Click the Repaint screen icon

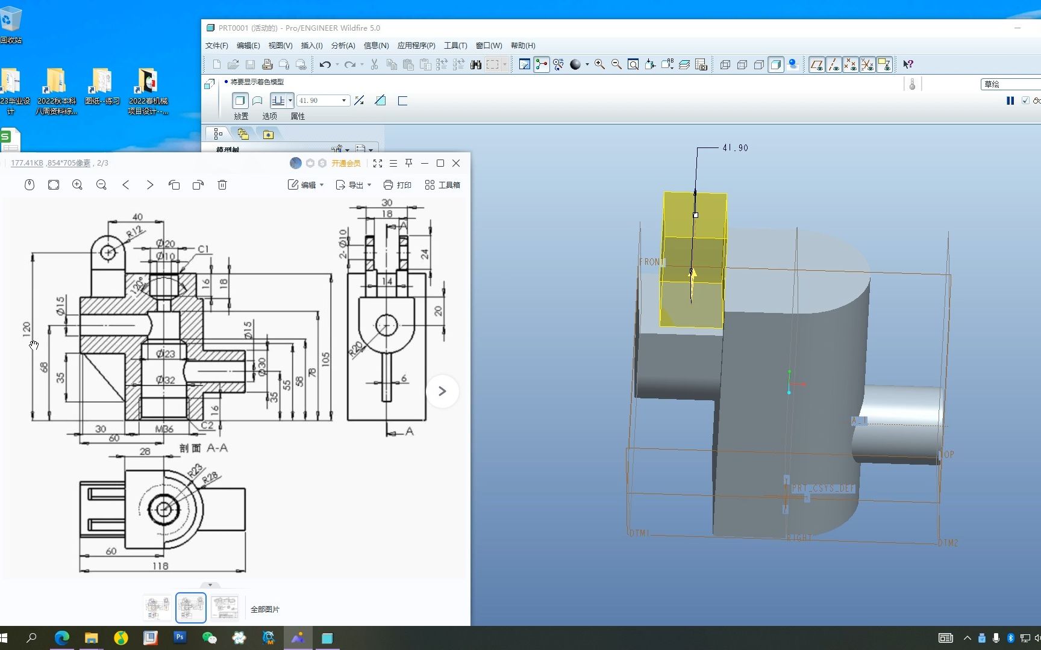525,64
